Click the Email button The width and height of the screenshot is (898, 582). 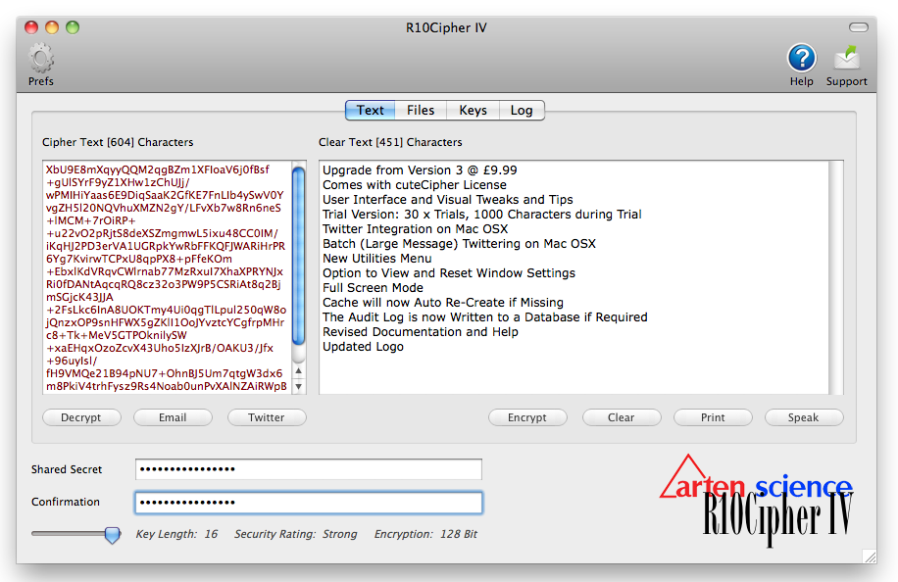pos(173,417)
